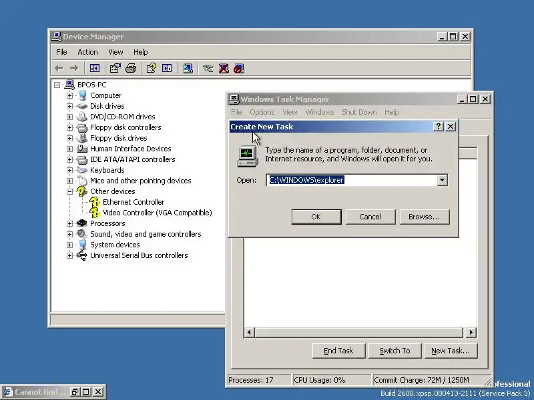Image resolution: width=534 pixels, height=400 pixels.
Task: Collapse the Other devices node
Action: click(x=70, y=191)
